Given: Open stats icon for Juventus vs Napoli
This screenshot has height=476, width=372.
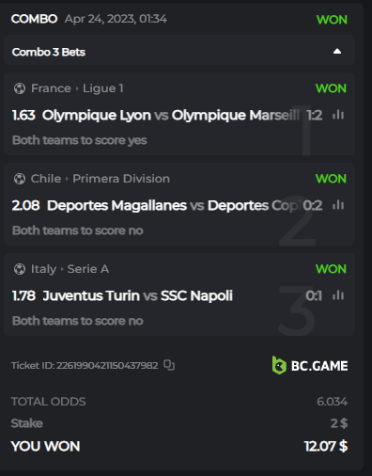Looking at the screenshot, I should point(338,295).
